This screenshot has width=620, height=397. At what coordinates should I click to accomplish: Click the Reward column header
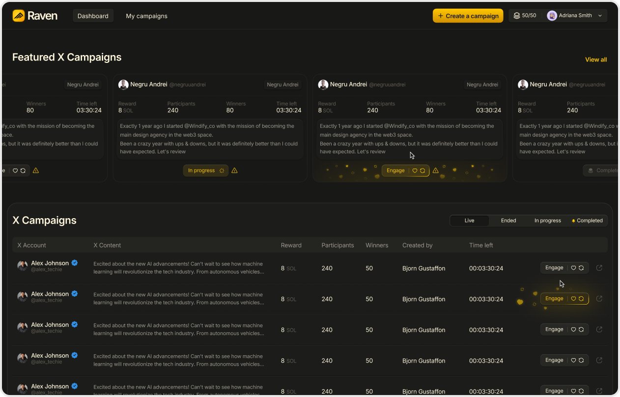point(291,245)
